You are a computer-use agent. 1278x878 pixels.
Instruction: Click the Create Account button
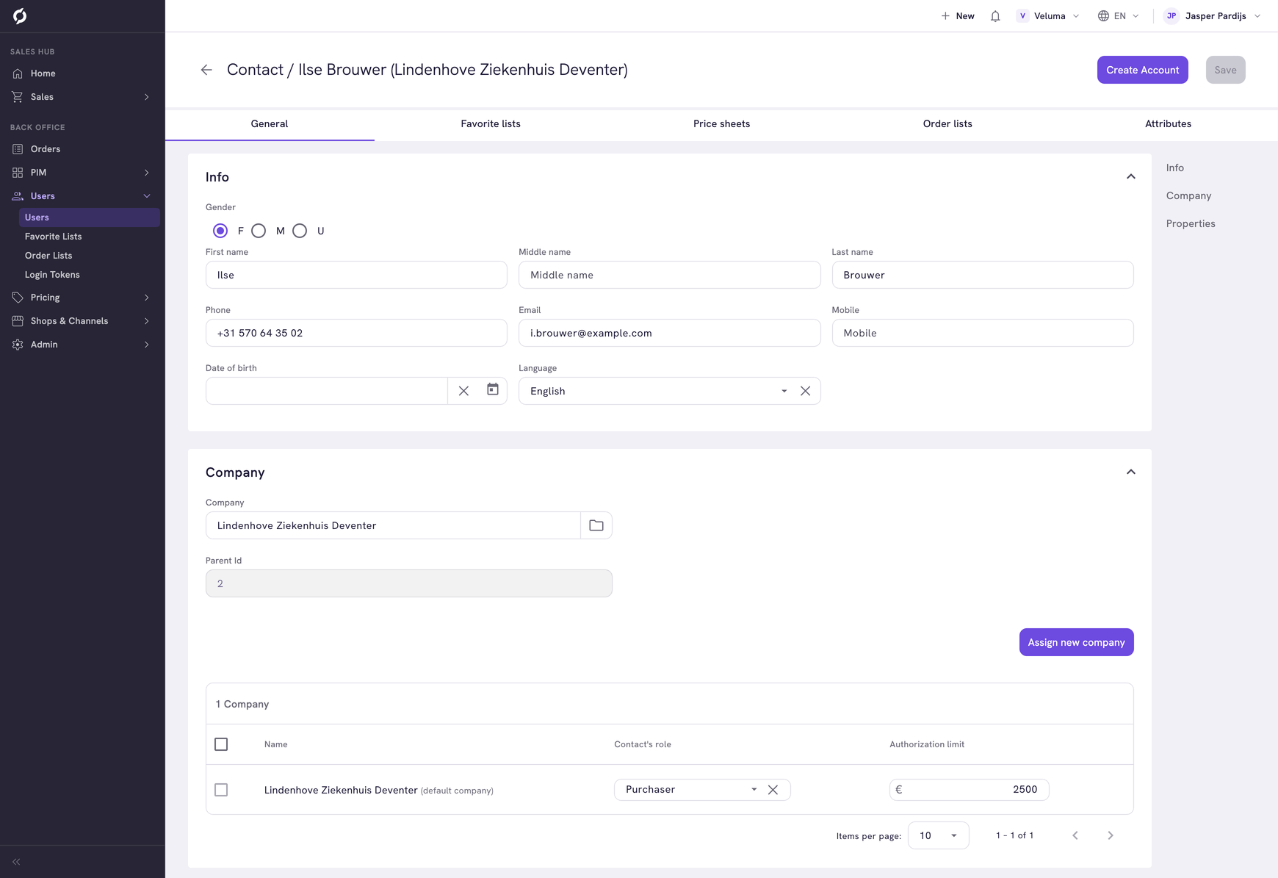coord(1142,70)
